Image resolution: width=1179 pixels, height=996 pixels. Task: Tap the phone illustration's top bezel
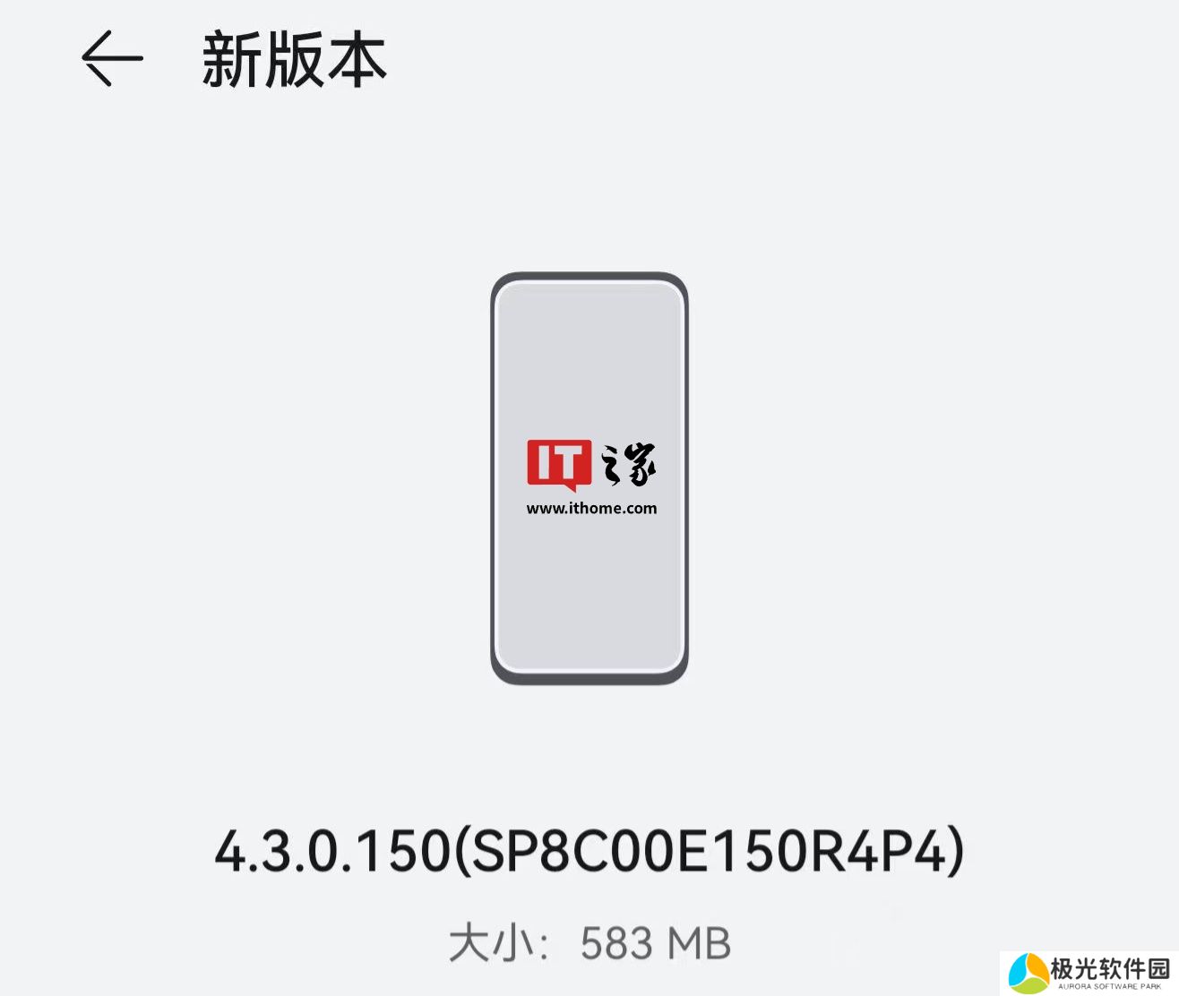[589, 279]
